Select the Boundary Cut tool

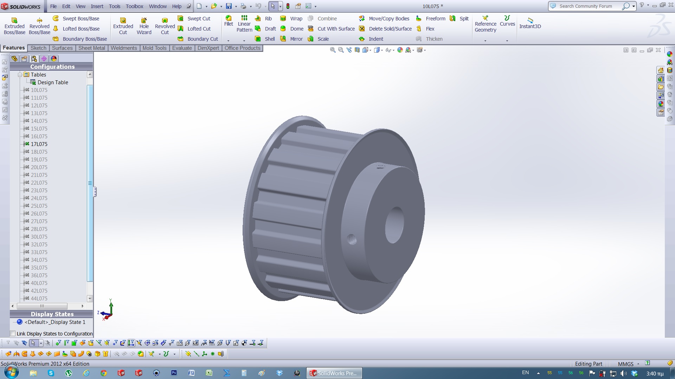click(x=198, y=39)
